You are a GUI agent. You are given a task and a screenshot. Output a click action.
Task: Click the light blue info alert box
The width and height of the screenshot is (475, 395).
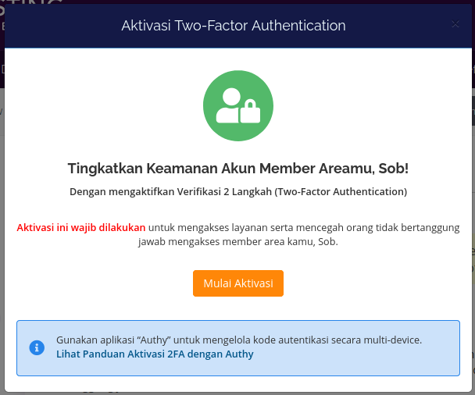coord(238,348)
